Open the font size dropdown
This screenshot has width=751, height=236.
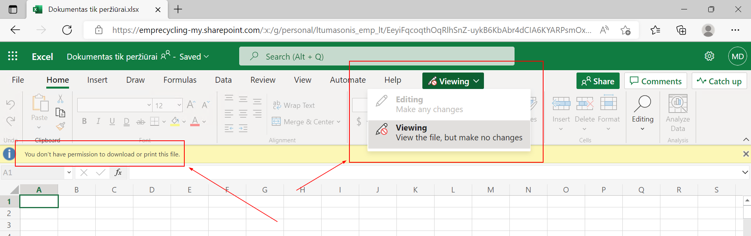click(x=179, y=105)
